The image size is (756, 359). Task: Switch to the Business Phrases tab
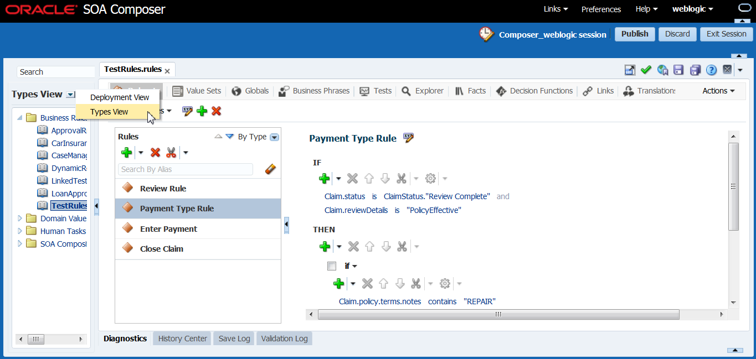tap(315, 91)
